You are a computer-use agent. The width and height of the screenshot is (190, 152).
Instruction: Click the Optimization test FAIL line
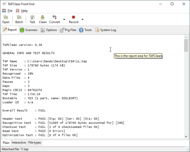[40, 135]
